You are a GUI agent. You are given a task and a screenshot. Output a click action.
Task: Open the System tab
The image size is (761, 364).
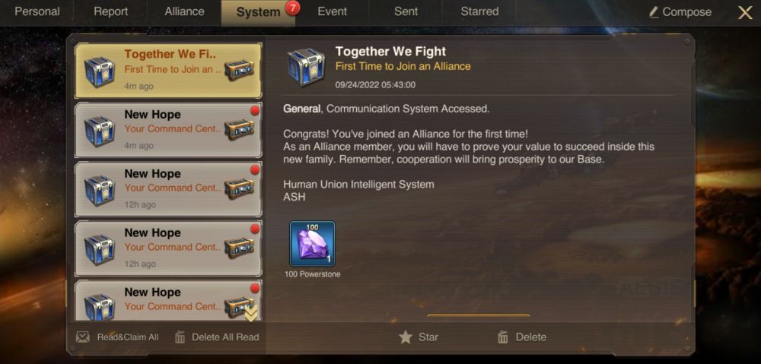[258, 12]
